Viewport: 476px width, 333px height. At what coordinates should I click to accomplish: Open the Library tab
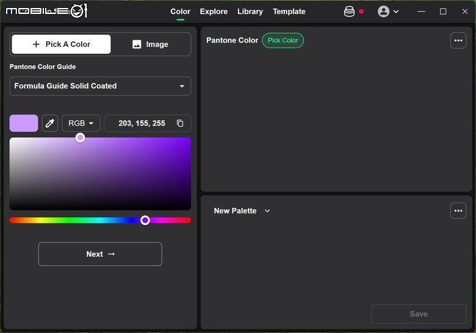250,12
